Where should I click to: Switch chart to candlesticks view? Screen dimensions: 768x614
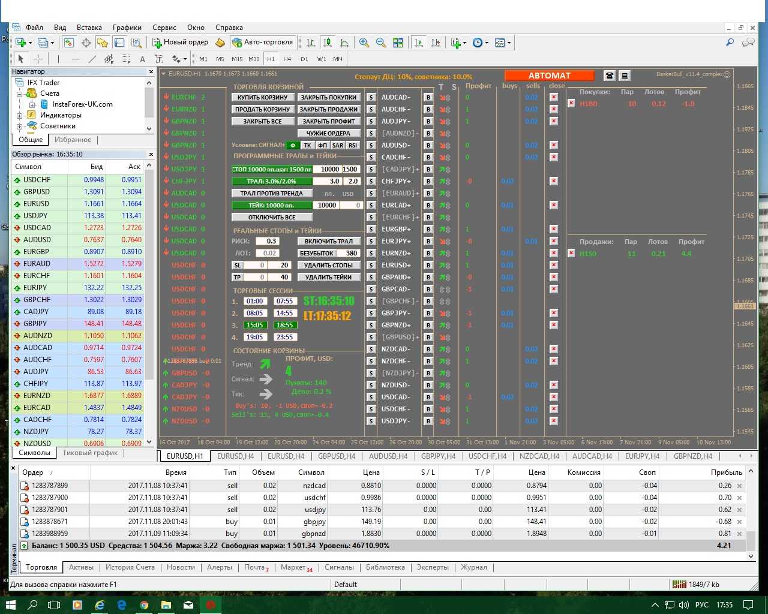click(328, 43)
